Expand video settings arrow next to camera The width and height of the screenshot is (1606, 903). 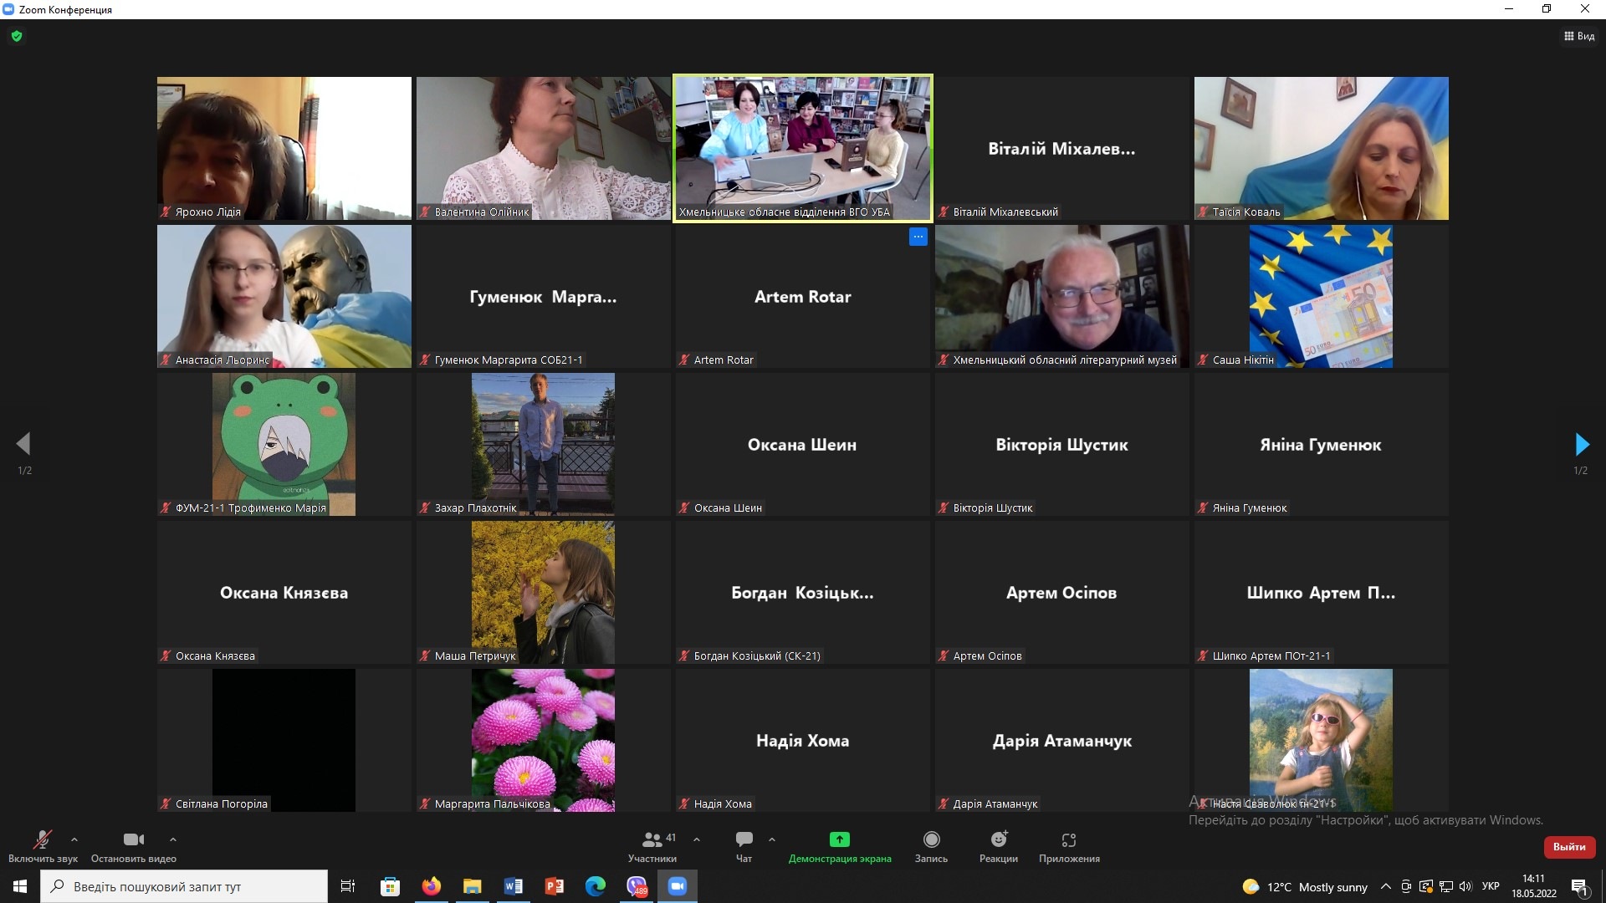coord(173,839)
